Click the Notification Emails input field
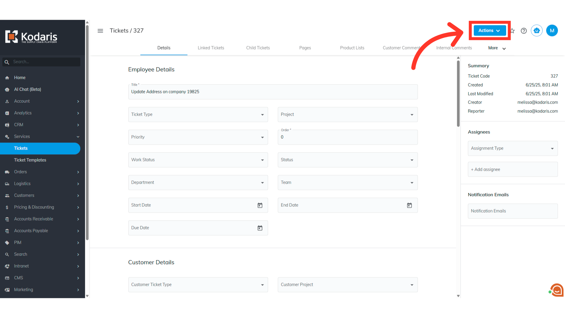565x318 pixels. click(x=513, y=211)
